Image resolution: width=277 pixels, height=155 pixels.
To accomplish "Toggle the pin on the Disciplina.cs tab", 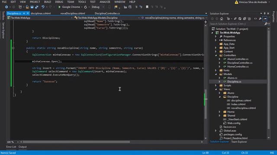I will tap(24, 13).
